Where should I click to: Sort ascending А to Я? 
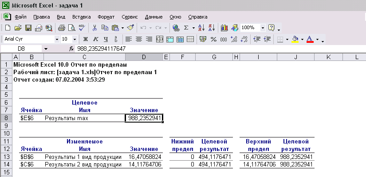(201, 28)
